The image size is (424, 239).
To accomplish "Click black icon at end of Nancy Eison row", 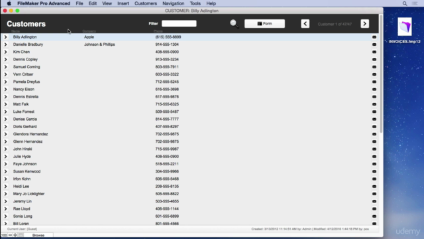I will tap(374, 89).
